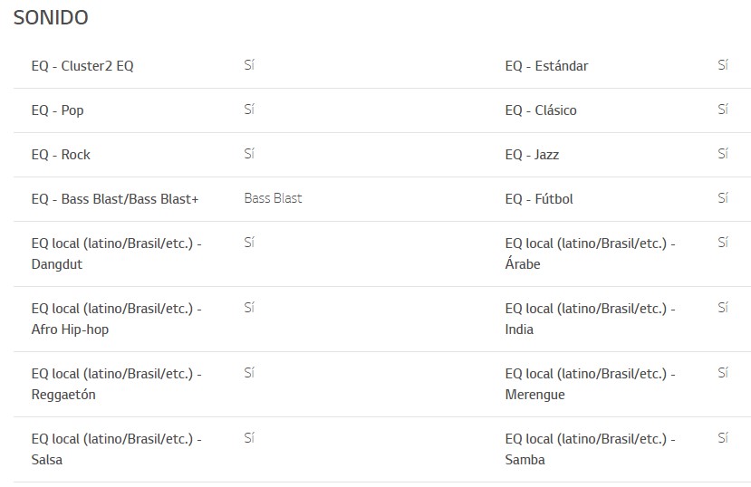Image resolution: width=751 pixels, height=487 pixels.
Task: Select the EQ - Rock label
Action: pyautogui.click(x=61, y=155)
